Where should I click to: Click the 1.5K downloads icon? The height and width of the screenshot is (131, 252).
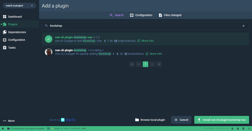click(x=105, y=41)
